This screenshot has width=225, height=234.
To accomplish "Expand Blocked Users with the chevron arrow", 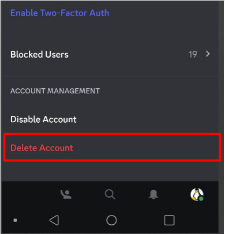I will point(208,54).
